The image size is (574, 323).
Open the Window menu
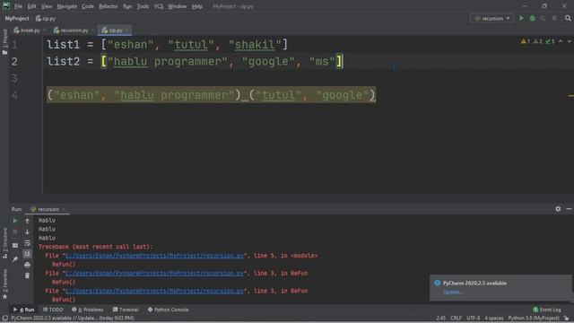[x=178, y=6]
